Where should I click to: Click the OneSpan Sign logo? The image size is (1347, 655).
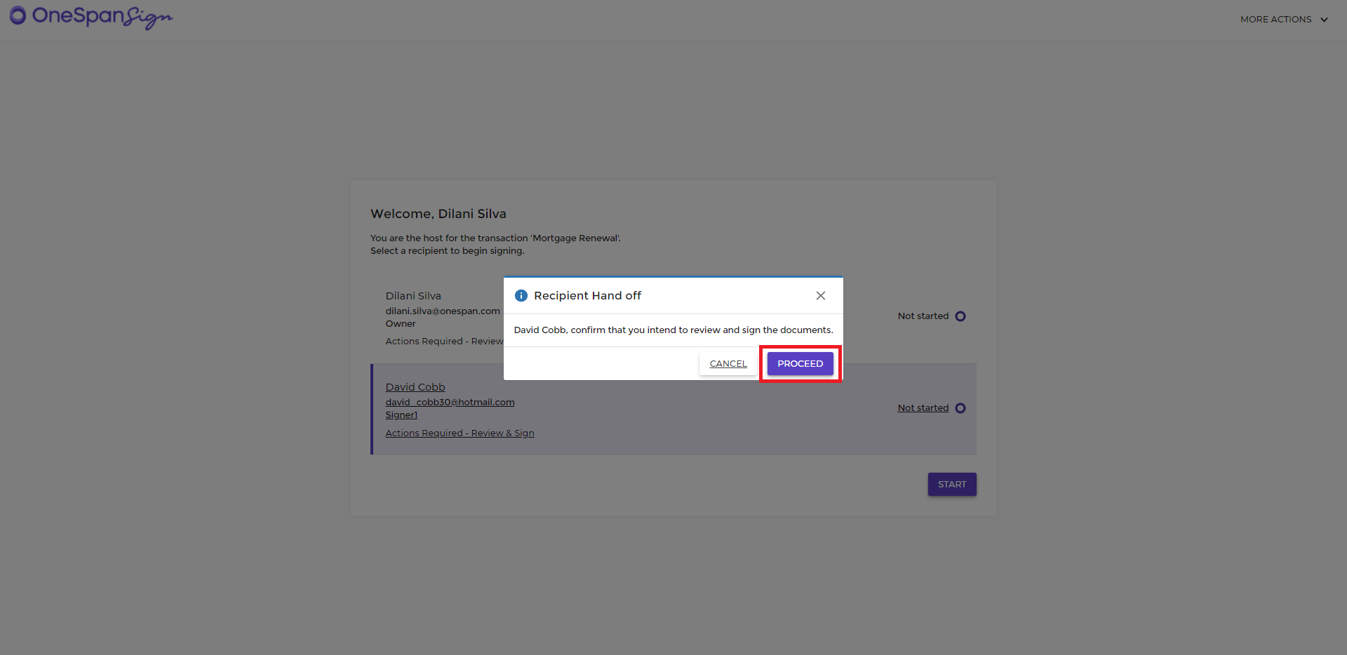tap(91, 17)
